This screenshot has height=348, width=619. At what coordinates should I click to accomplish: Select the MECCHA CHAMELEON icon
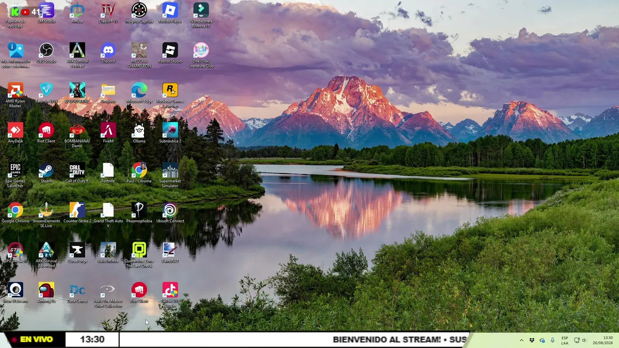(139, 56)
